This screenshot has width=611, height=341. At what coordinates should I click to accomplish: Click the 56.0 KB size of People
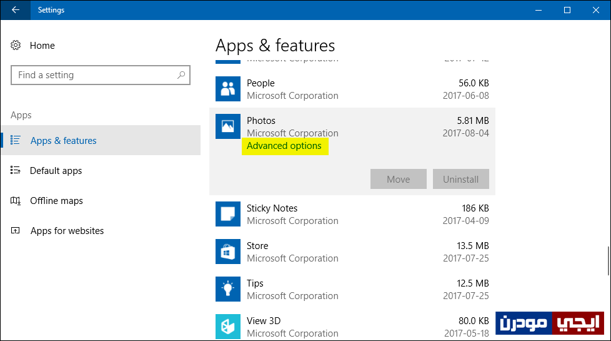coord(474,83)
